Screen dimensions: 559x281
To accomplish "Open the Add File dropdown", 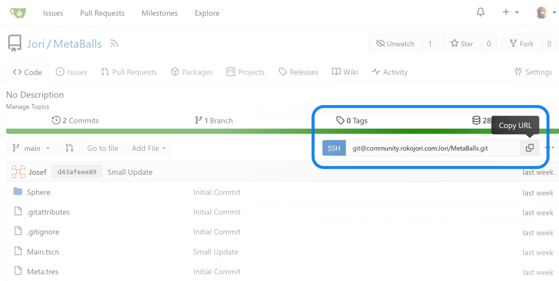I will point(149,148).
